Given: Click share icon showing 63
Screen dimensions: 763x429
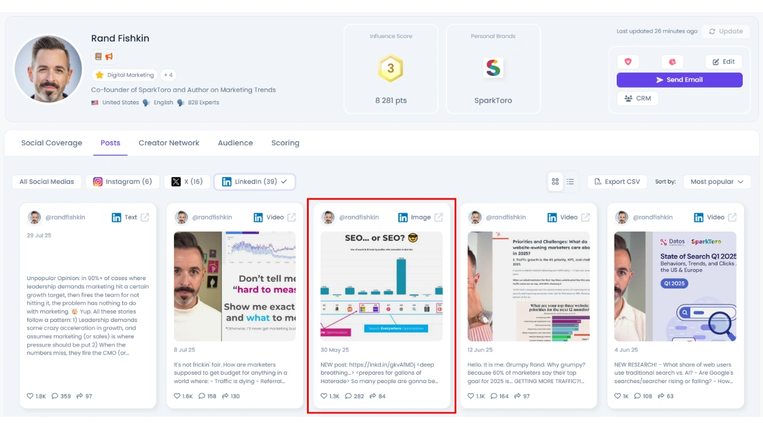Looking at the screenshot, I should point(661,396).
